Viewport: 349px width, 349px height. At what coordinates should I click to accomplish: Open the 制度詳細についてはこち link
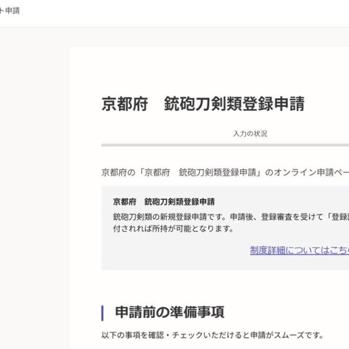(299, 250)
